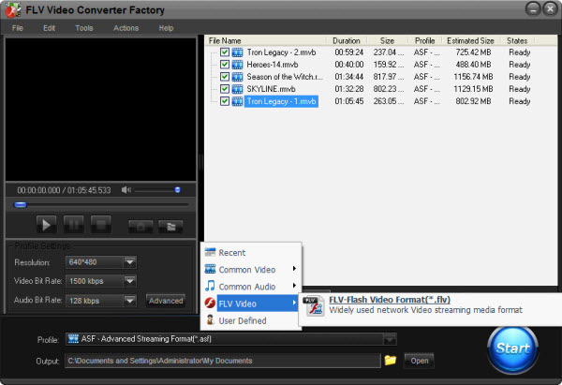
Task: Select the Heroes-14.rmvb file name
Action: pos(272,65)
